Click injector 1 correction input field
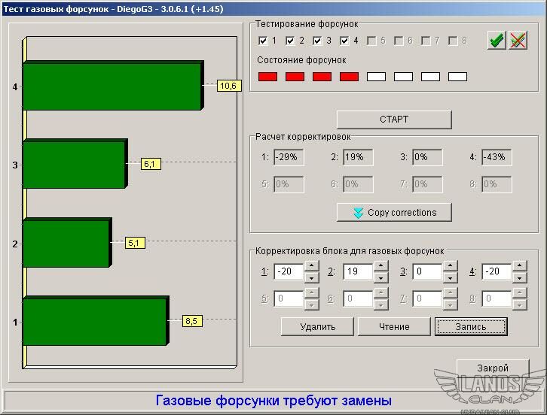 pos(288,272)
